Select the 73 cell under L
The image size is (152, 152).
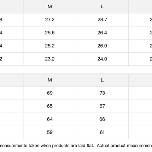[x=102, y=93]
